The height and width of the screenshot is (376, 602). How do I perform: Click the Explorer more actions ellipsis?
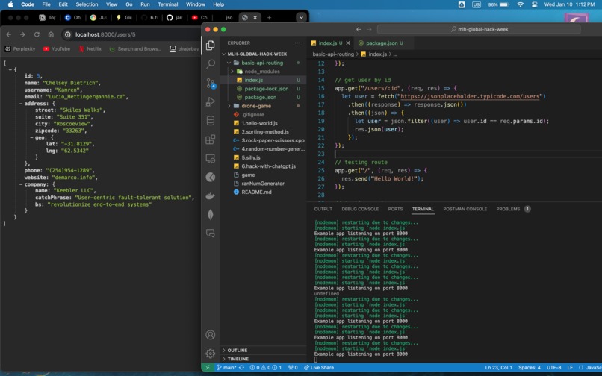coord(297,43)
